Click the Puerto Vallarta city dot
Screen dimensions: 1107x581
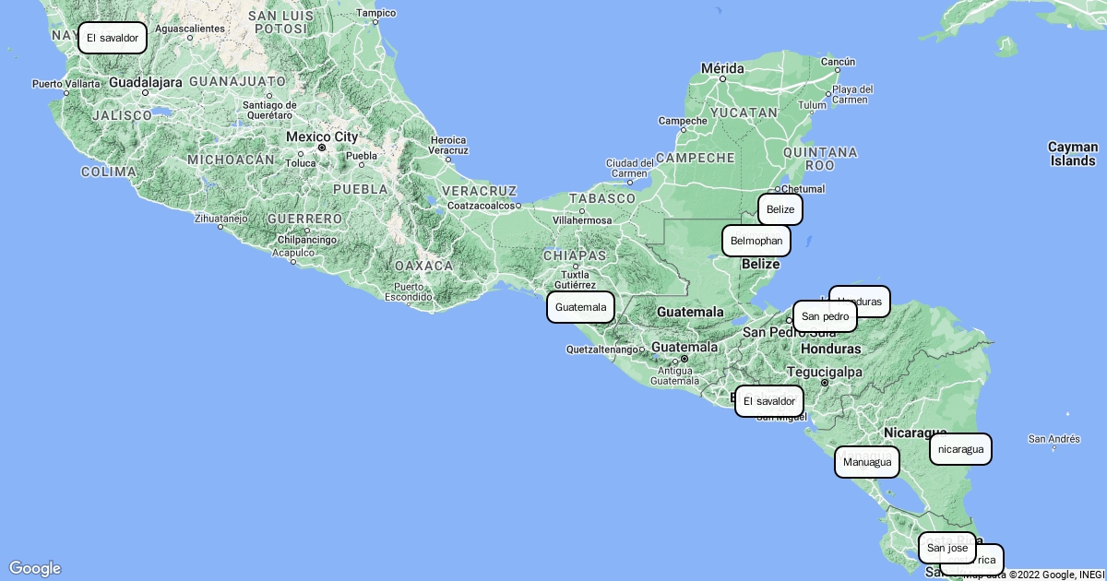click(x=65, y=92)
